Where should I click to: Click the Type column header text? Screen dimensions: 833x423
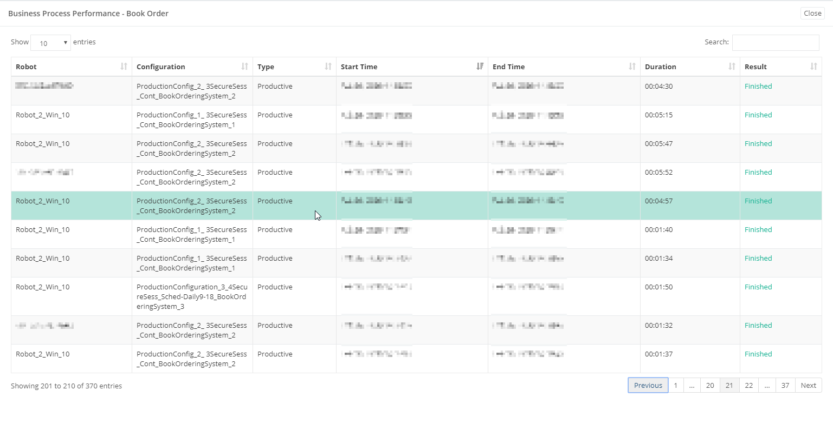coord(266,67)
